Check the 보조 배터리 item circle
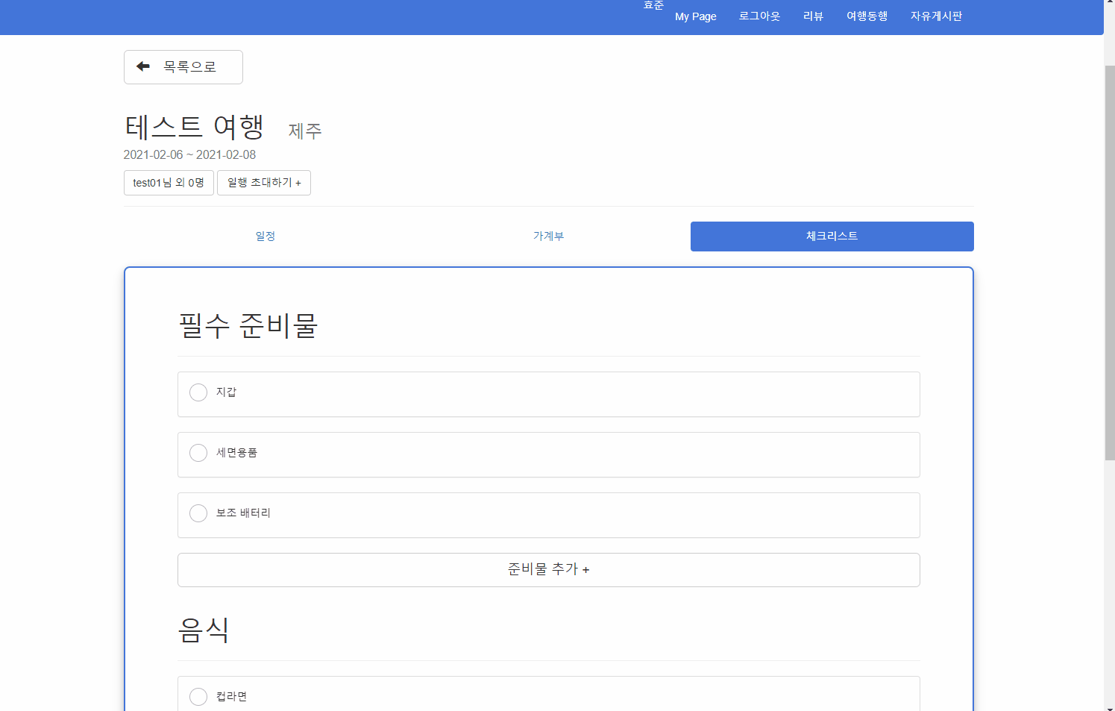The height and width of the screenshot is (711, 1115). [198, 513]
